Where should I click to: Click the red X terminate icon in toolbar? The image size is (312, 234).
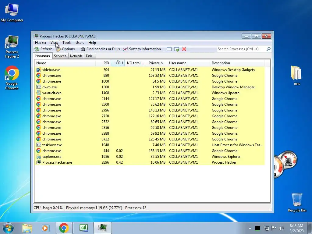coord(184,49)
